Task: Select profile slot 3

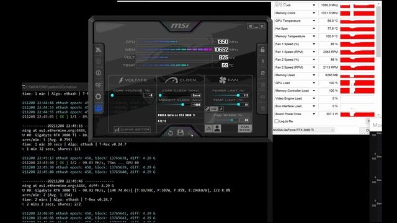Action: click(x=262, y=85)
